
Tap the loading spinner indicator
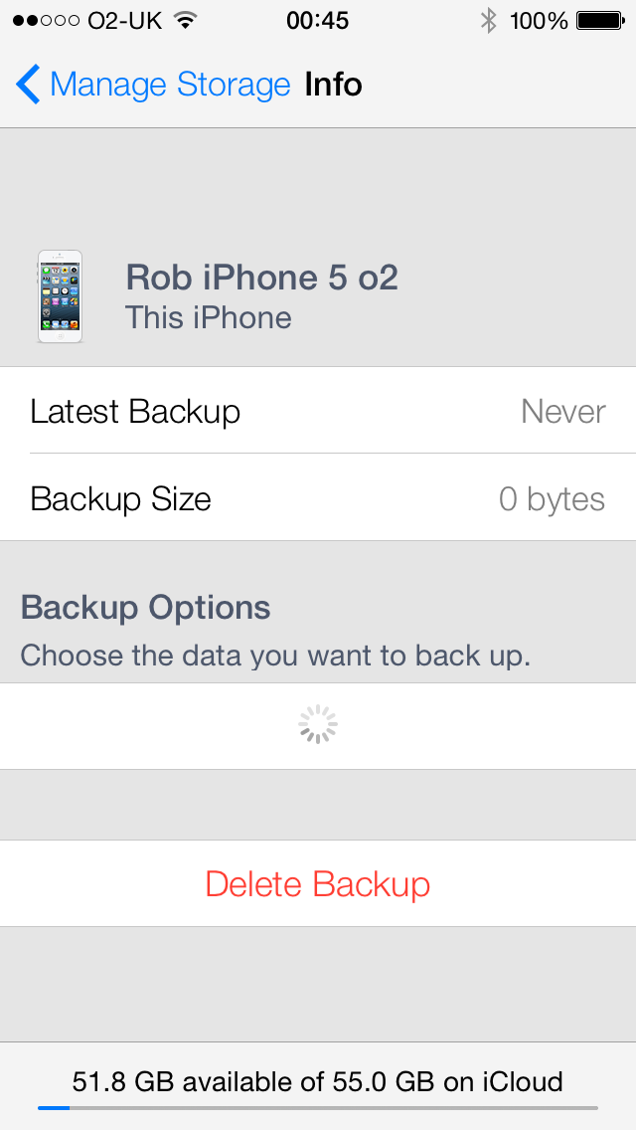pos(318,725)
